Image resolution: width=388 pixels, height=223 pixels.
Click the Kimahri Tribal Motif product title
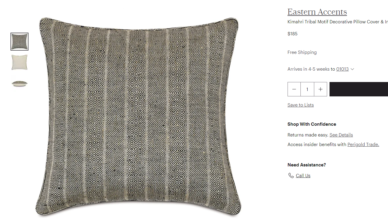338,22
